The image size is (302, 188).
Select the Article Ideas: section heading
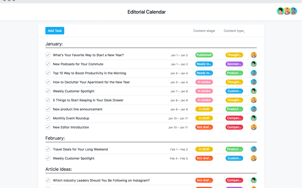pyautogui.click(x=59, y=169)
